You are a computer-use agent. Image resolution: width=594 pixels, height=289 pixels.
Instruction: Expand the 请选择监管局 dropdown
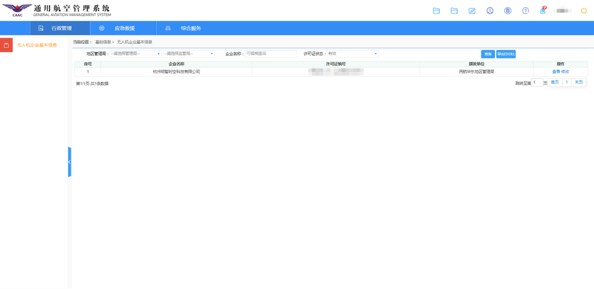click(188, 54)
